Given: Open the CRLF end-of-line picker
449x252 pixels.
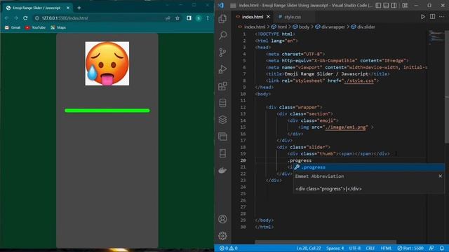Looking at the screenshot, I should coord(370,248).
